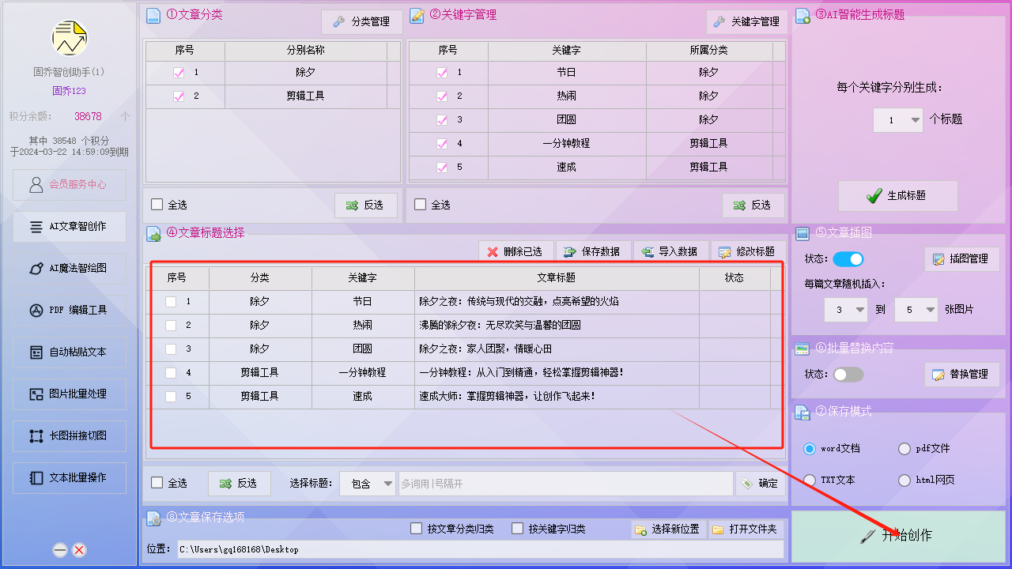Click 反选 under title selection list
Screen dimensions: 1012x569
[x=239, y=484]
